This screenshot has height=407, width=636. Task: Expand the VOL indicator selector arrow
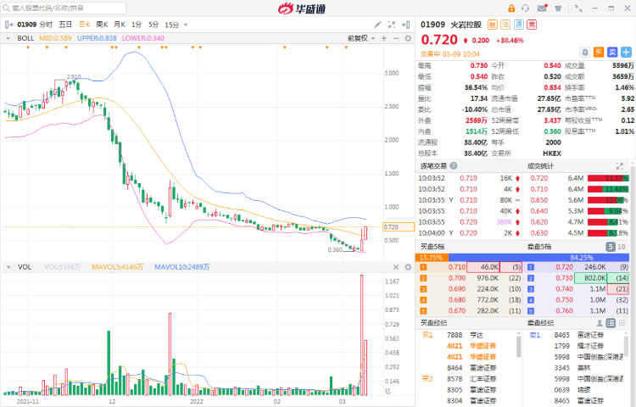coord(8,267)
